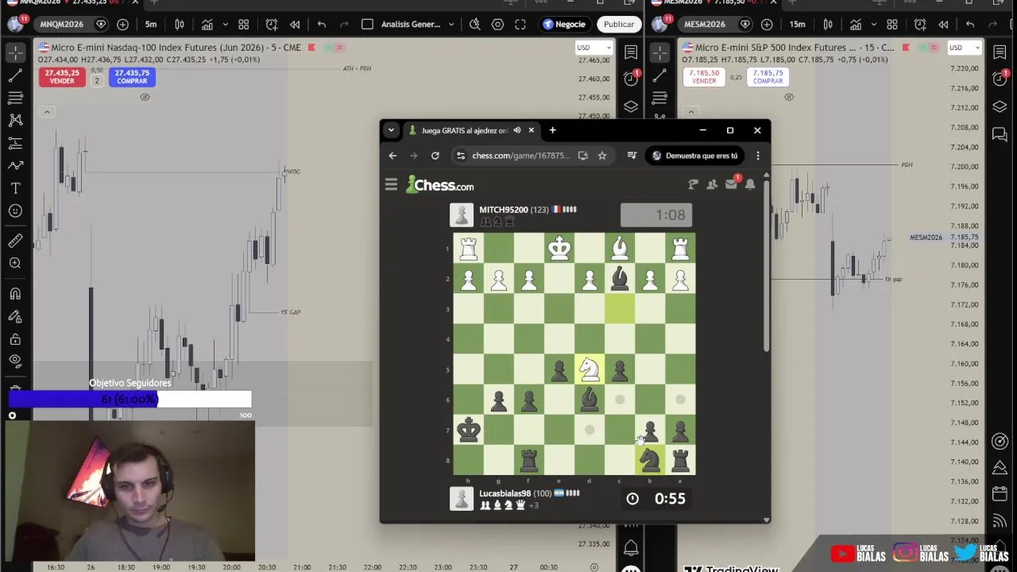Click the Negocie button

pos(564,24)
